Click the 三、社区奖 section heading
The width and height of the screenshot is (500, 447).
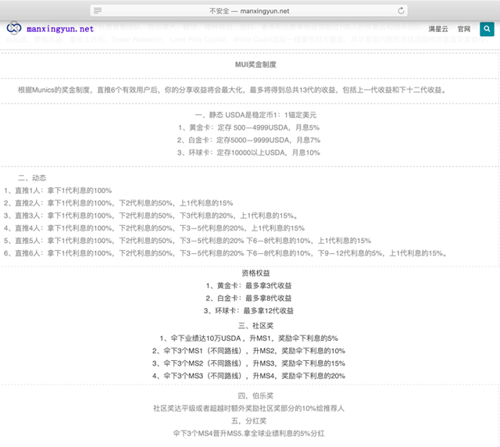[x=249, y=325]
